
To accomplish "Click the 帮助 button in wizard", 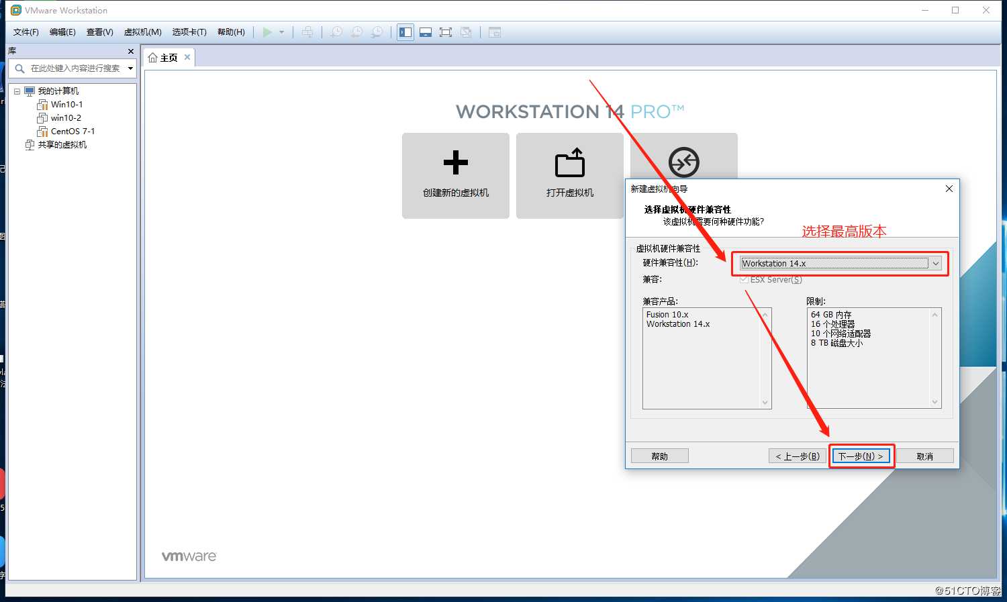I will [x=660, y=456].
